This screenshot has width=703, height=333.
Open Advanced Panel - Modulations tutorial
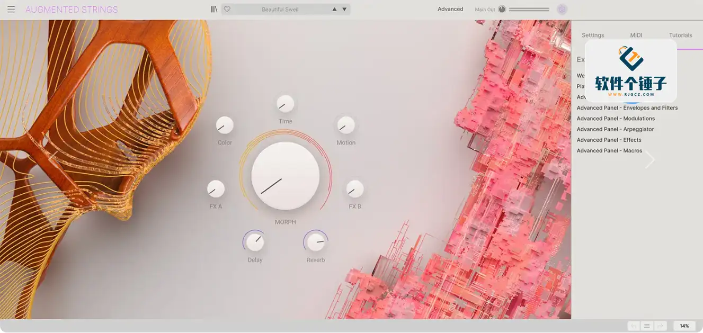pos(616,119)
